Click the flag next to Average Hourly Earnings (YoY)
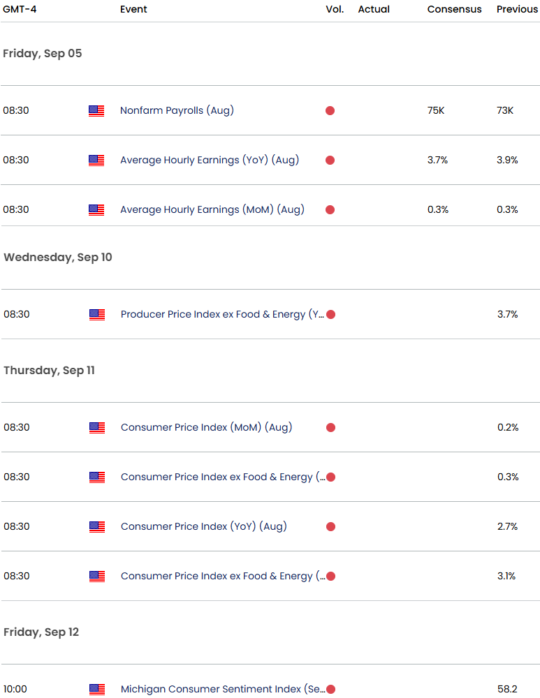This screenshot has height=698, width=540. point(96,160)
